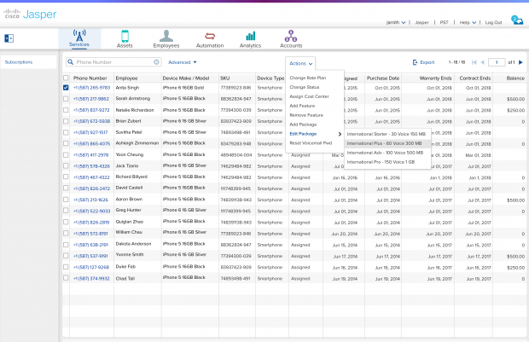The width and height of the screenshot is (529, 342).
Task: Check the Savitha Patel row checkbox
Action: coord(66,132)
